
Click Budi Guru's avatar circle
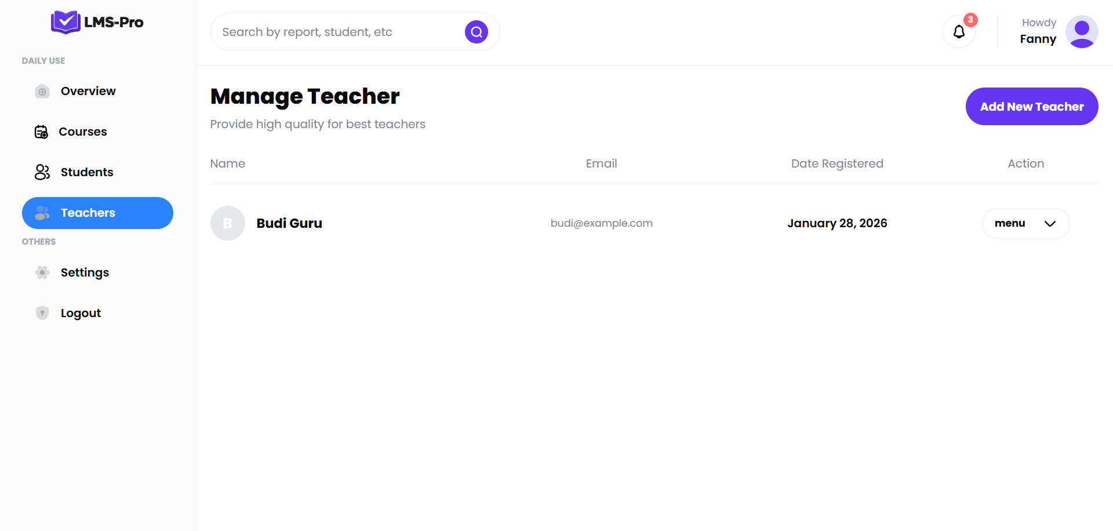pos(228,223)
